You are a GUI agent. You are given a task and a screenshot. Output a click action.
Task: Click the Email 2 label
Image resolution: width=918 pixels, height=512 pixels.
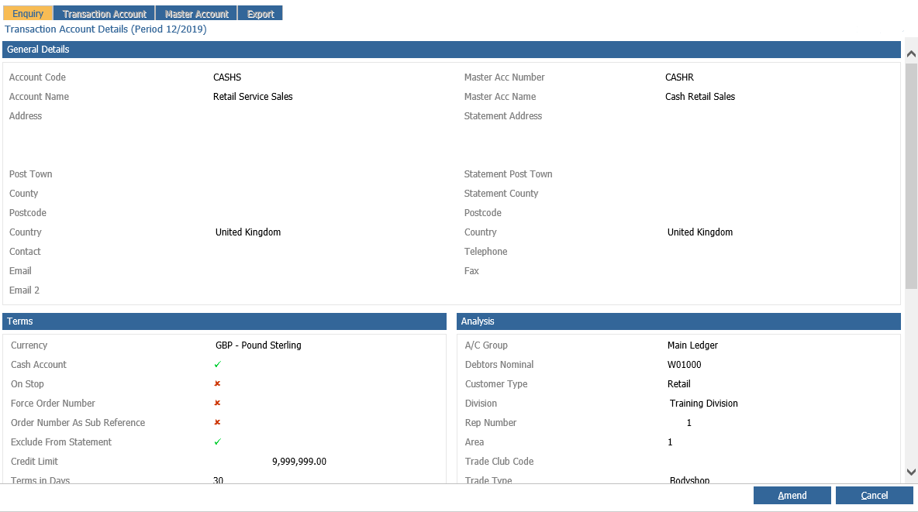coord(24,290)
